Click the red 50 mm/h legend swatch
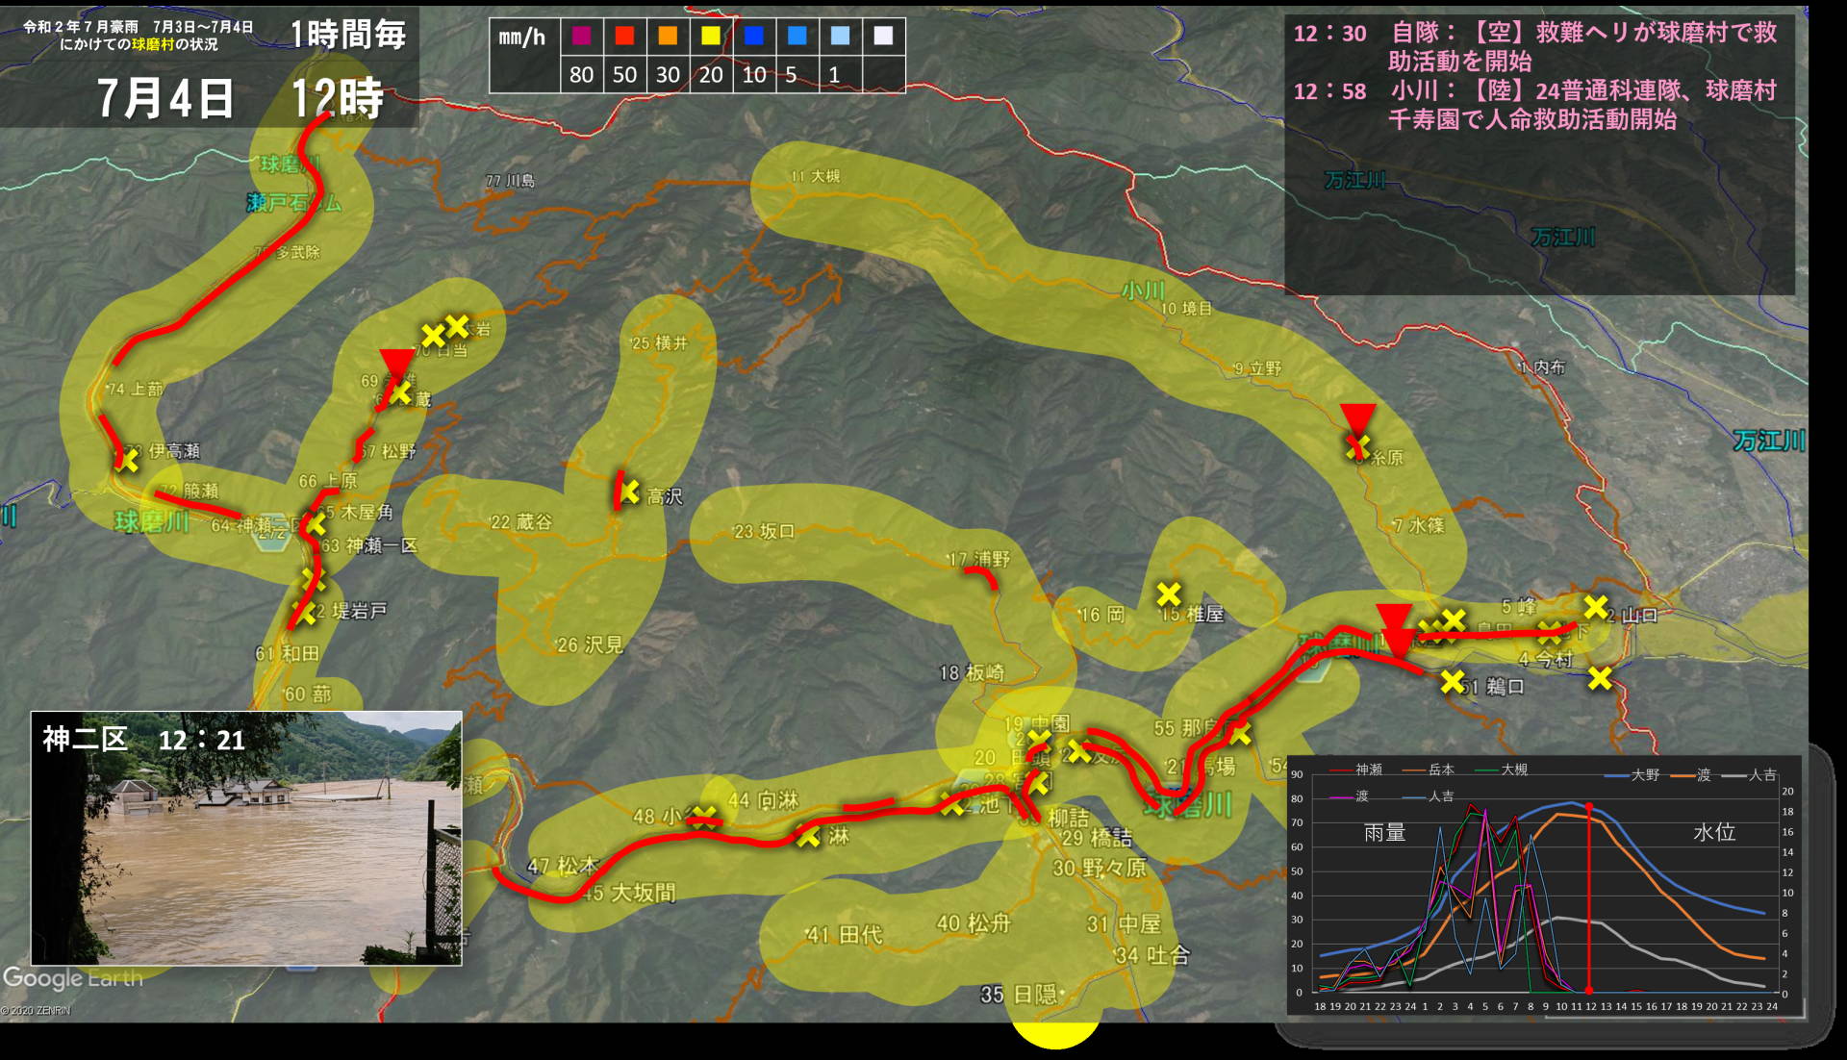The width and height of the screenshot is (1847, 1060). 624,37
